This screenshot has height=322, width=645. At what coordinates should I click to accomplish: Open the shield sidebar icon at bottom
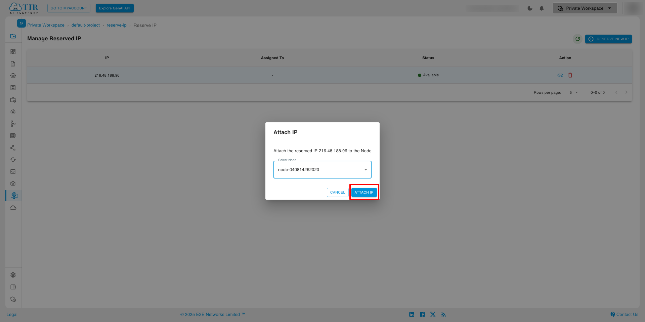tap(13, 299)
